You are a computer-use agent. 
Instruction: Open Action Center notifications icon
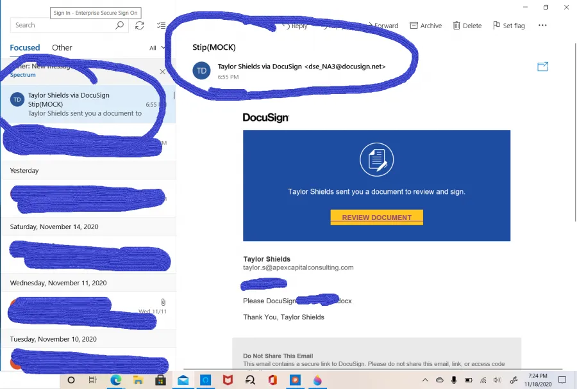pos(562,380)
